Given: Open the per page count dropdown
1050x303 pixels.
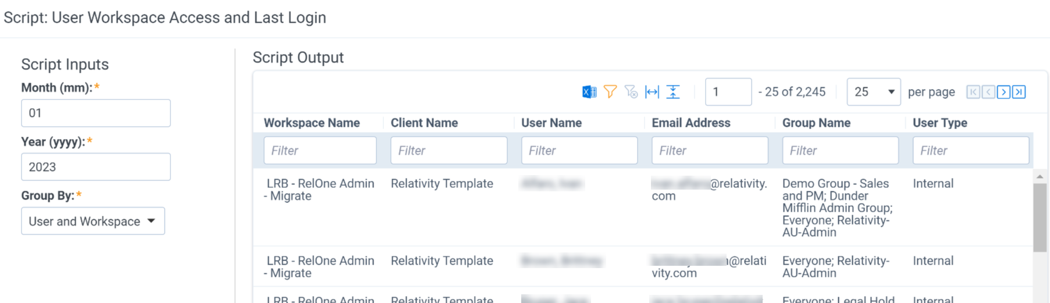Looking at the screenshot, I should (874, 92).
